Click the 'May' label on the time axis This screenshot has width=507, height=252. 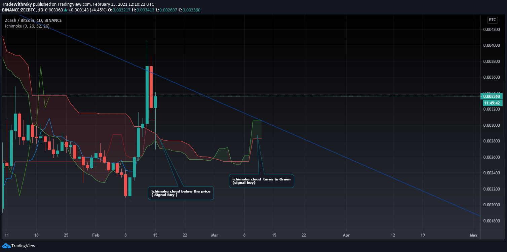473,235
